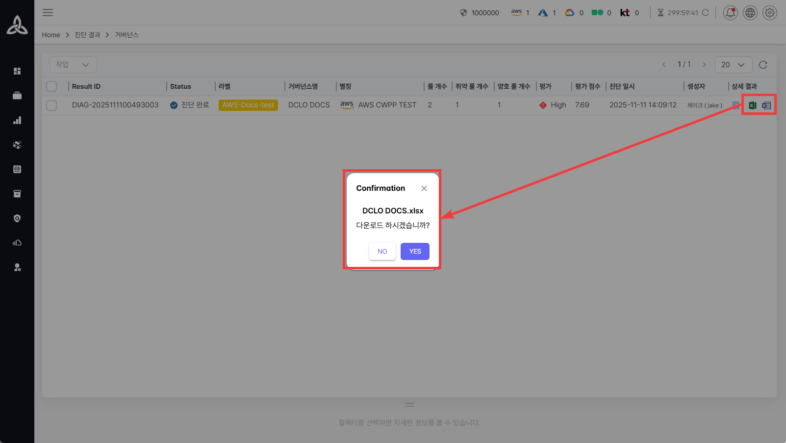Image resolution: width=786 pixels, height=443 pixels.
Task: Click the Excel download icon in the row
Action: 752,105
